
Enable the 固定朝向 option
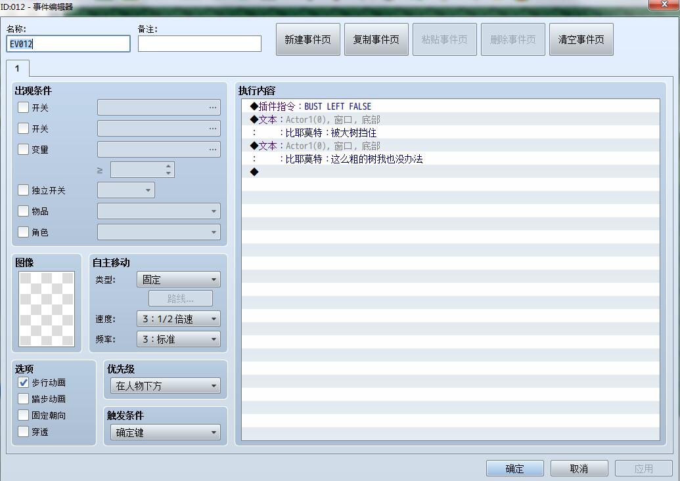pos(23,415)
